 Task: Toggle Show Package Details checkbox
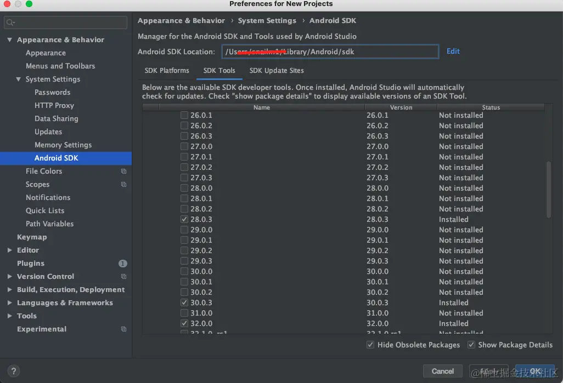pyautogui.click(x=471, y=345)
